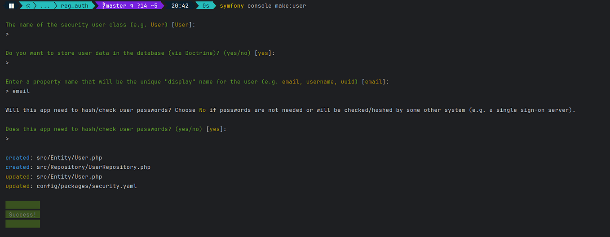The height and width of the screenshot is (237, 610).
Task: Select the reg_auth directory segment
Action: [75, 6]
